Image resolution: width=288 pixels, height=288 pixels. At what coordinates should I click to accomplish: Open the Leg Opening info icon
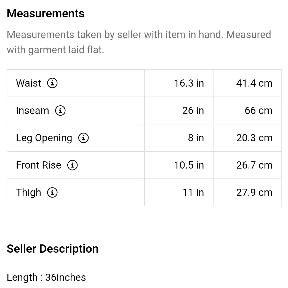click(x=84, y=138)
